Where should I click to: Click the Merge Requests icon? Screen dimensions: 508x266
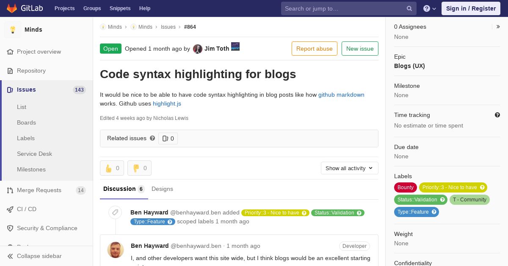10,190
